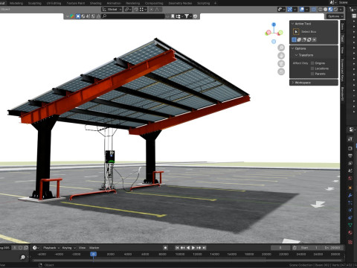The height and width of the screenshot is (268, 357).
Task: Open the pivot point dropdown
Action: tap(128, 10)
